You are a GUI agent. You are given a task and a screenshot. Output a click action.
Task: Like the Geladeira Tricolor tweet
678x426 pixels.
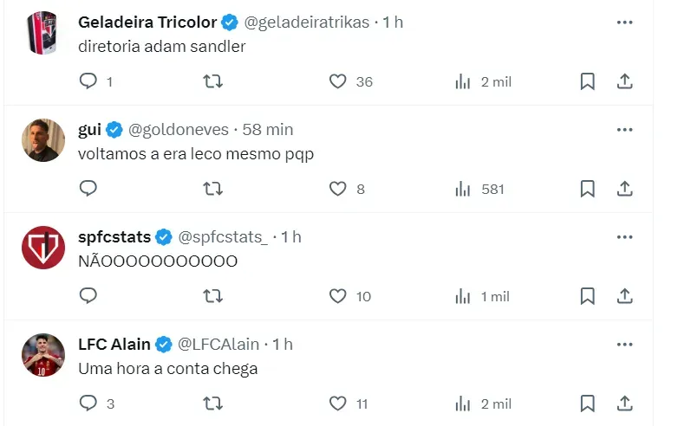pyautogui.click(x=338, y=81)
